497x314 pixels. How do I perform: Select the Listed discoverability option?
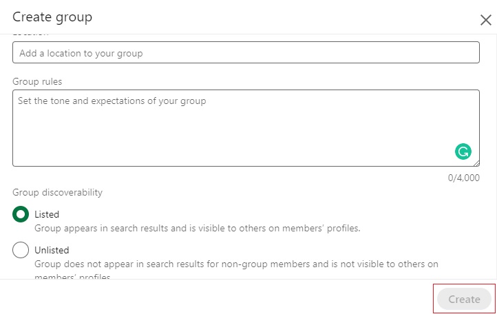coord(21,214)
